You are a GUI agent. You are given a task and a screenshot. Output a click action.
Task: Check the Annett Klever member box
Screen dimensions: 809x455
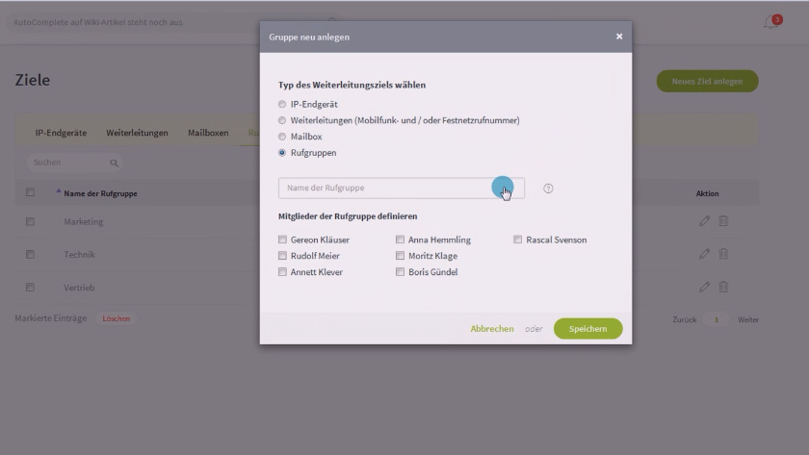[x=282, y=272]
